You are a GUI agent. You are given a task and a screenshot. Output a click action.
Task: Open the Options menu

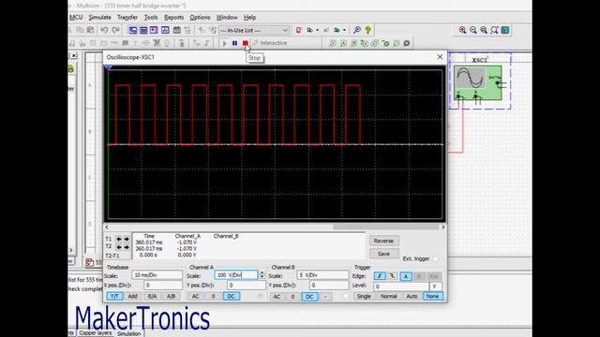pyautogui.click(x=200, y=18)
